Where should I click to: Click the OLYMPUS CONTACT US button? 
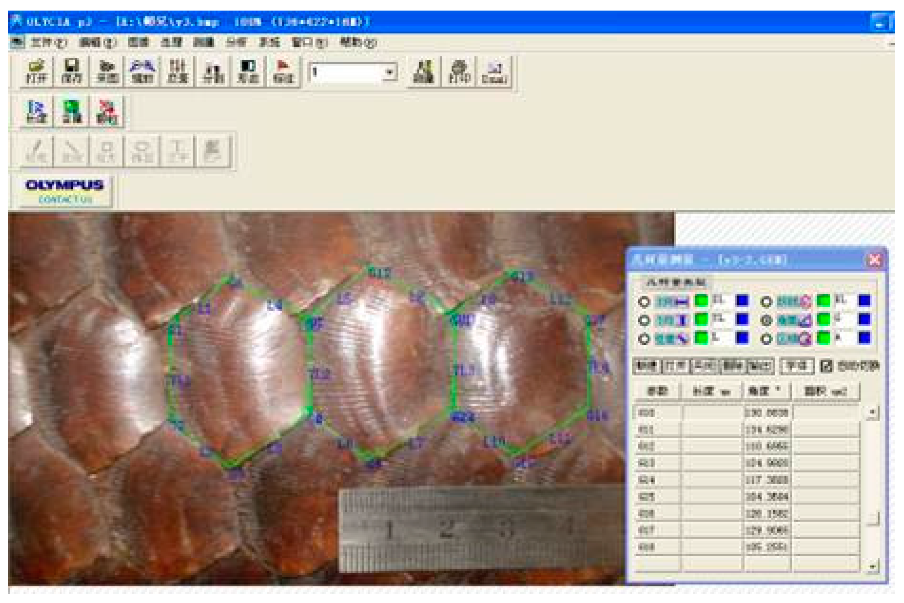[x=65, y=188]
